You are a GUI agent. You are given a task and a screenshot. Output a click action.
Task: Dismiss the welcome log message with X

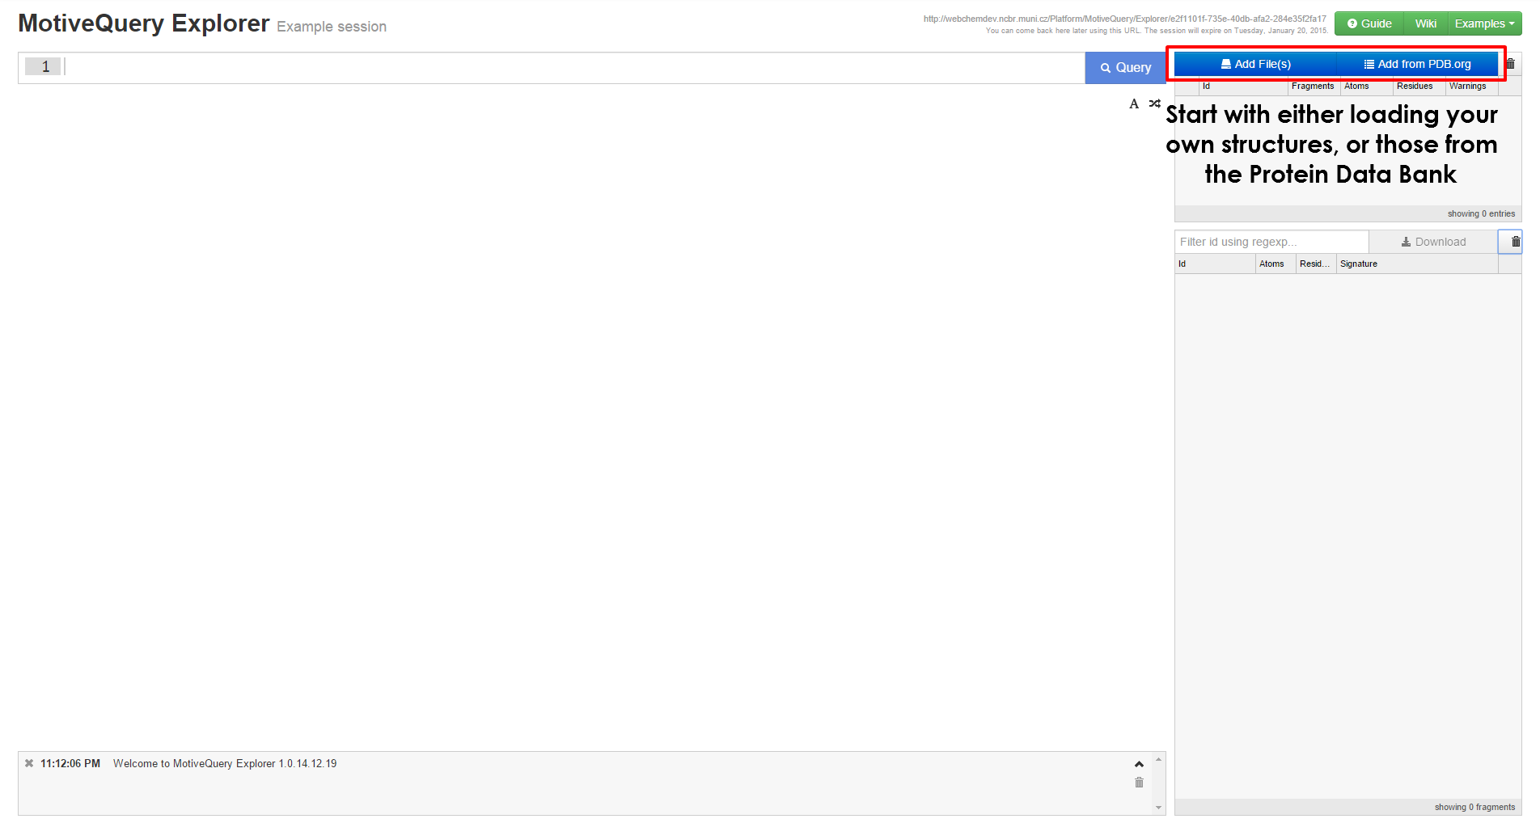29,763
